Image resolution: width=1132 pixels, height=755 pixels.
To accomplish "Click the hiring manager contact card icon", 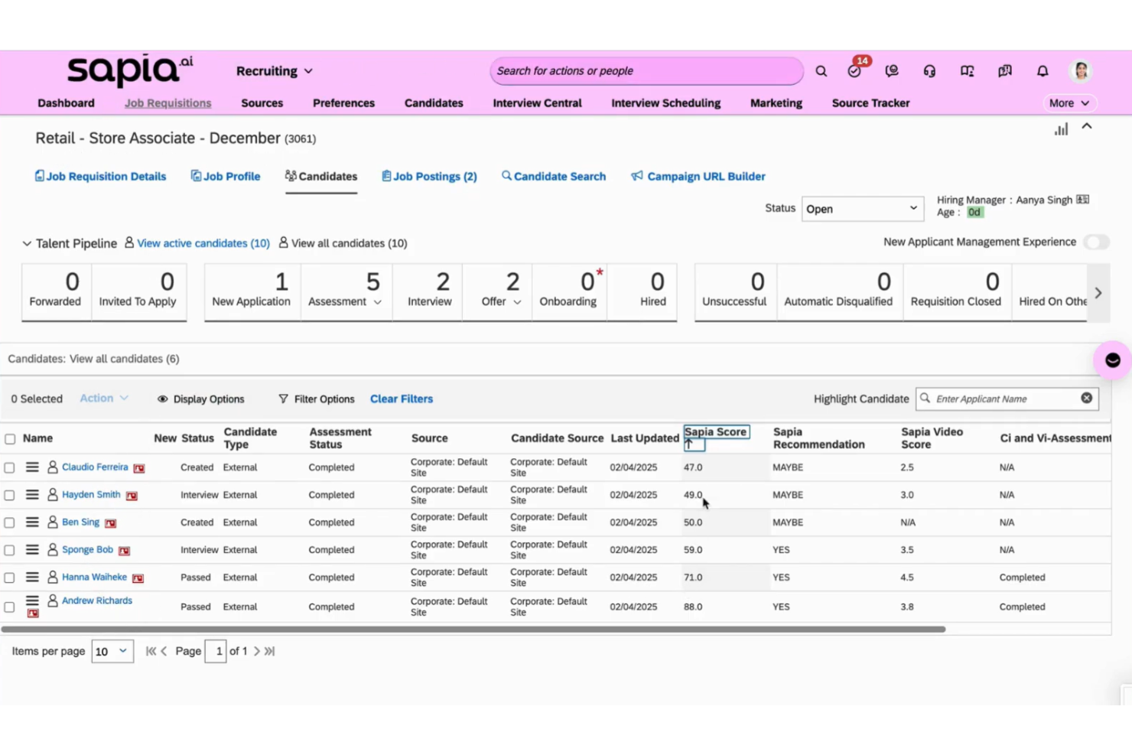I will (1082, 200).
